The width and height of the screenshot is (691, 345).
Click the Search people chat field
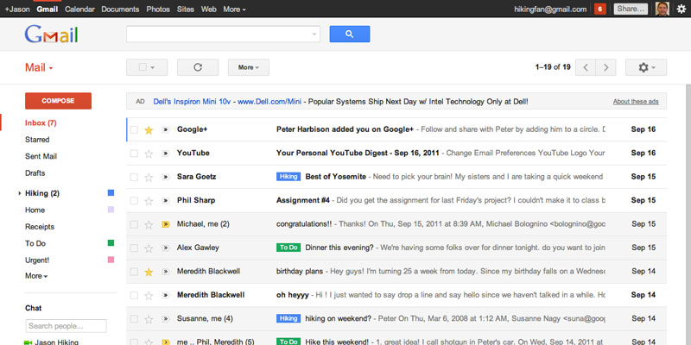(x=66, y=326)
